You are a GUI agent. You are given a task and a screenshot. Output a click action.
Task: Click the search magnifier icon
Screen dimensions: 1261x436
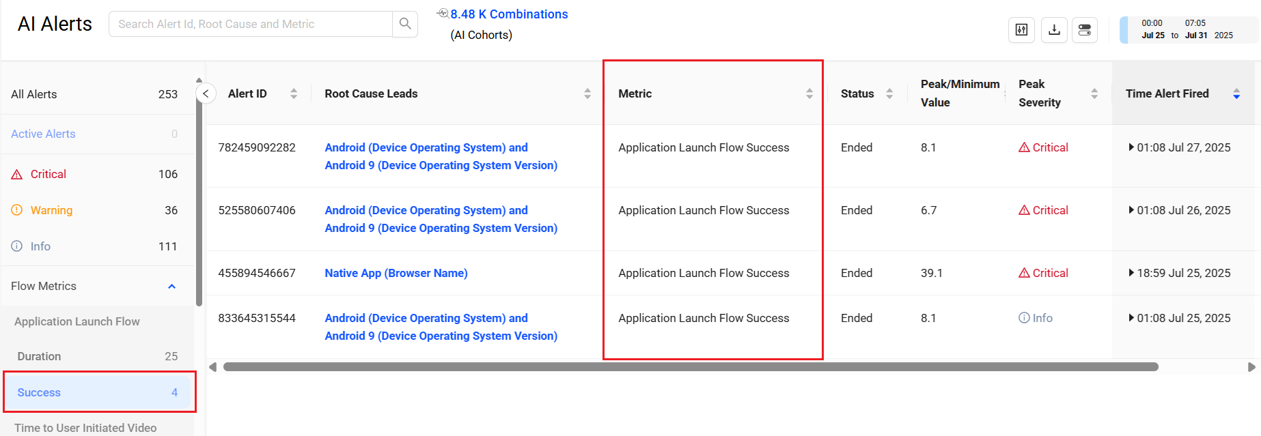405,24
